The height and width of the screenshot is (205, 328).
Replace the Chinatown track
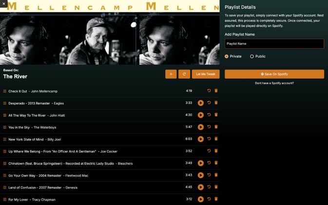[x=209, y=163]
